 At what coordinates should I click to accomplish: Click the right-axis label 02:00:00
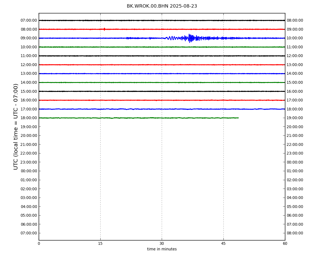(295, 180)
